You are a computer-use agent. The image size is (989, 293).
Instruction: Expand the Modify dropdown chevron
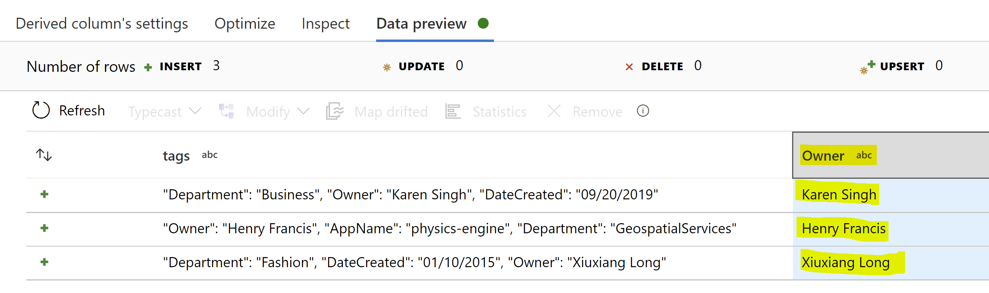303,111
